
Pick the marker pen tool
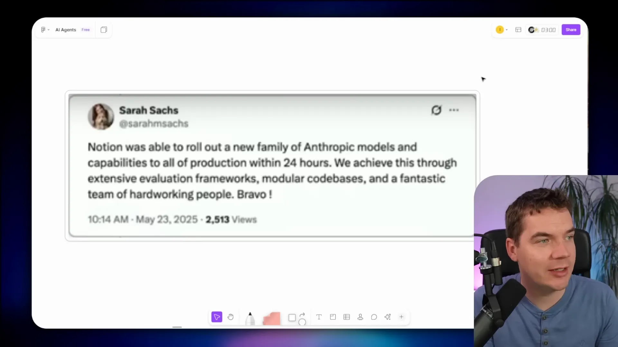point(250,318)
